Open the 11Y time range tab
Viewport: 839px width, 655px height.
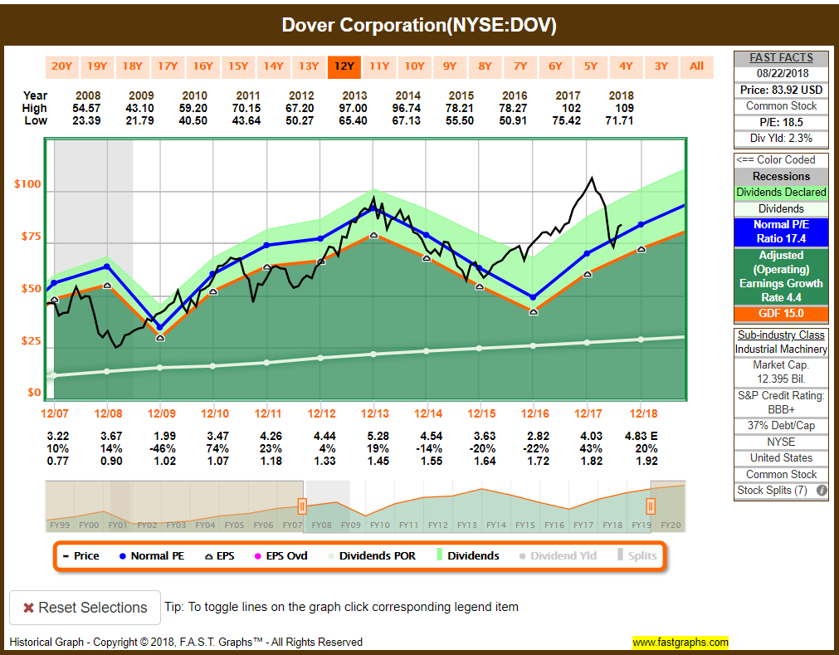click(x=379, y=67)
